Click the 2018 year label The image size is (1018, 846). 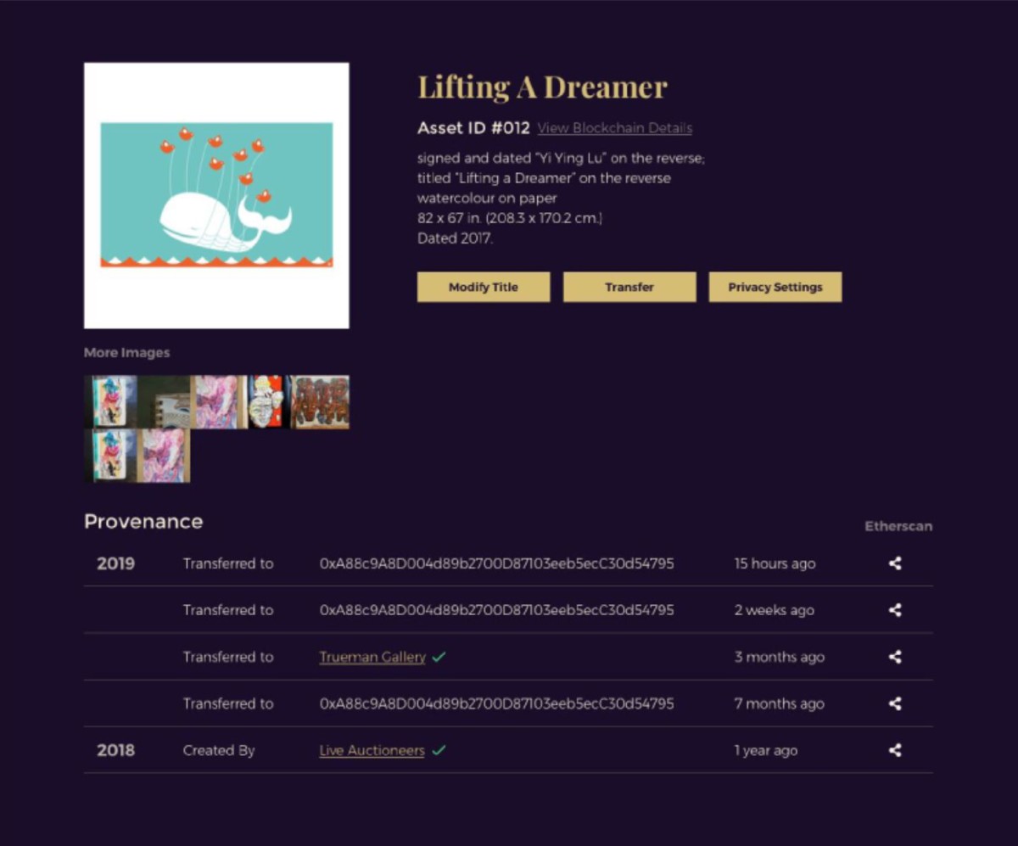[x=115, y=750]
